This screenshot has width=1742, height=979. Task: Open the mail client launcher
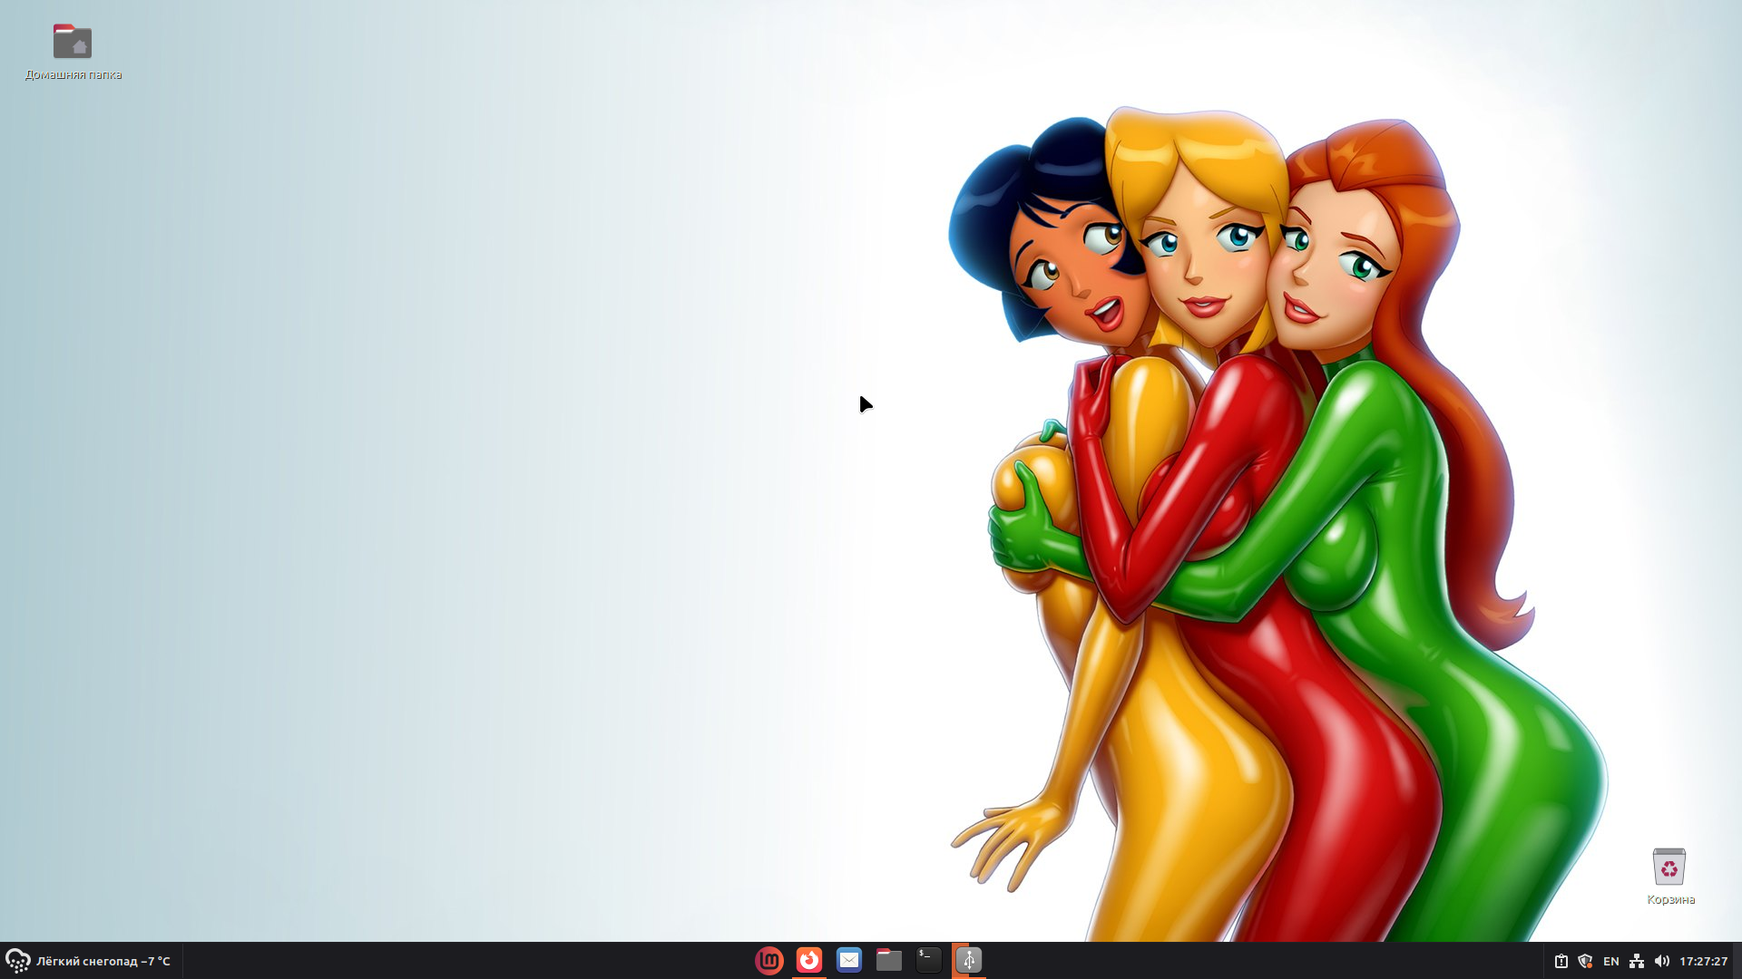click(848, 960)
